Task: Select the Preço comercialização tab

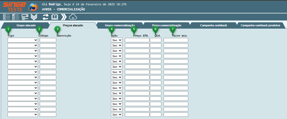Action: [167, 26]
